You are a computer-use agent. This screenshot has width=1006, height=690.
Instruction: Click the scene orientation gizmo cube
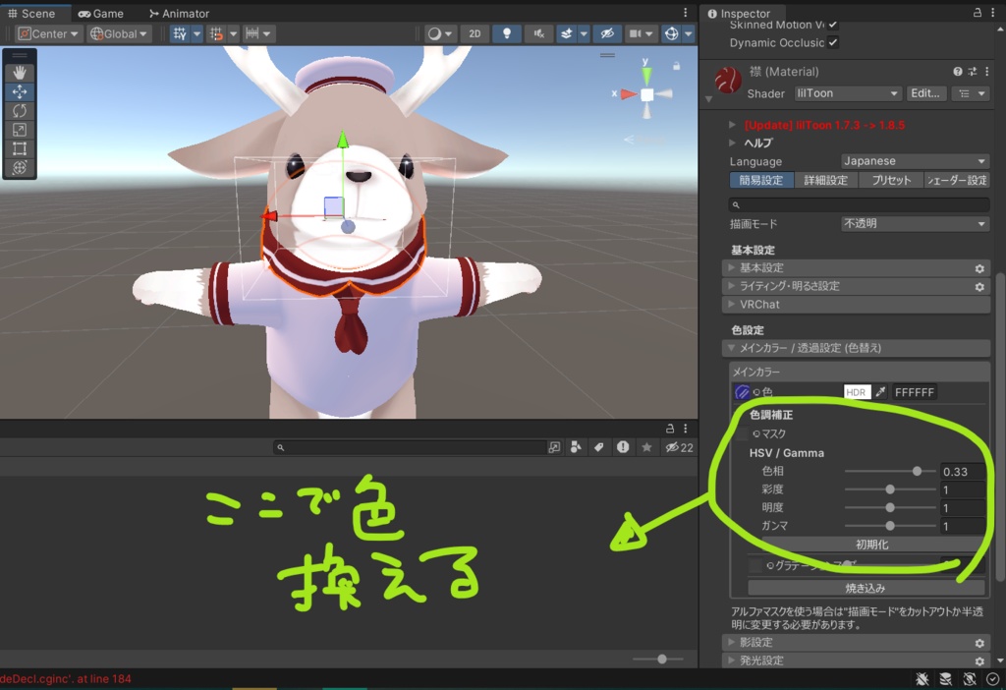(646, 95)
